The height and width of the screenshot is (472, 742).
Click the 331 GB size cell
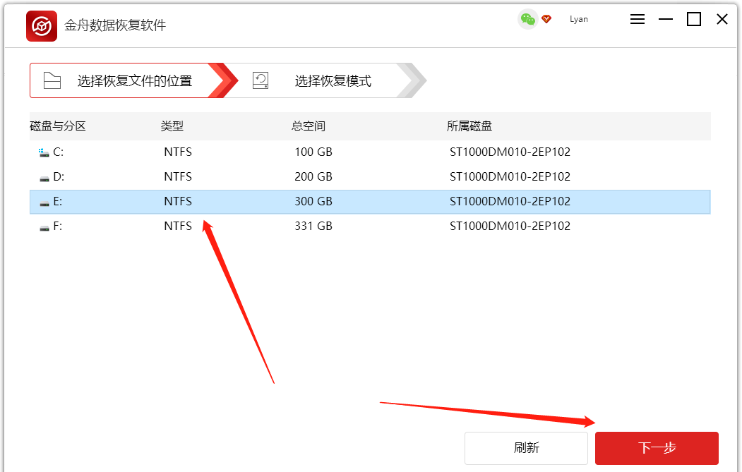[x=313, y=226]
